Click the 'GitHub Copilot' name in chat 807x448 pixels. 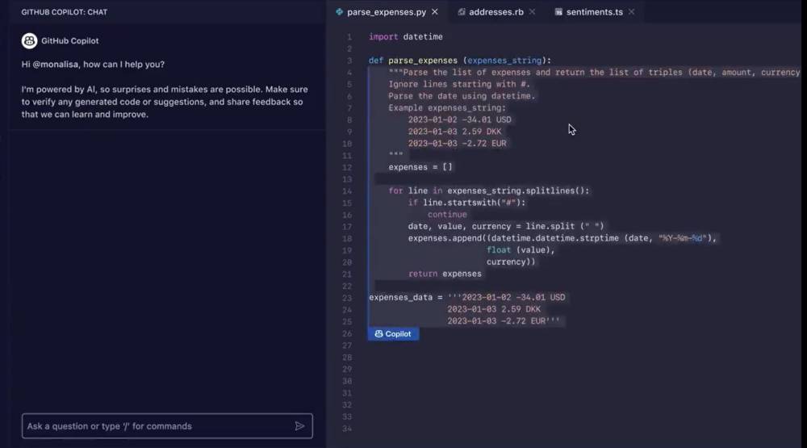[70, 40]
